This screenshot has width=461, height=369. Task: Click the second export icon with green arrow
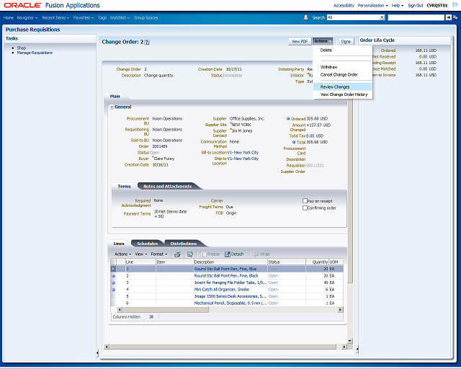[190, 254]
